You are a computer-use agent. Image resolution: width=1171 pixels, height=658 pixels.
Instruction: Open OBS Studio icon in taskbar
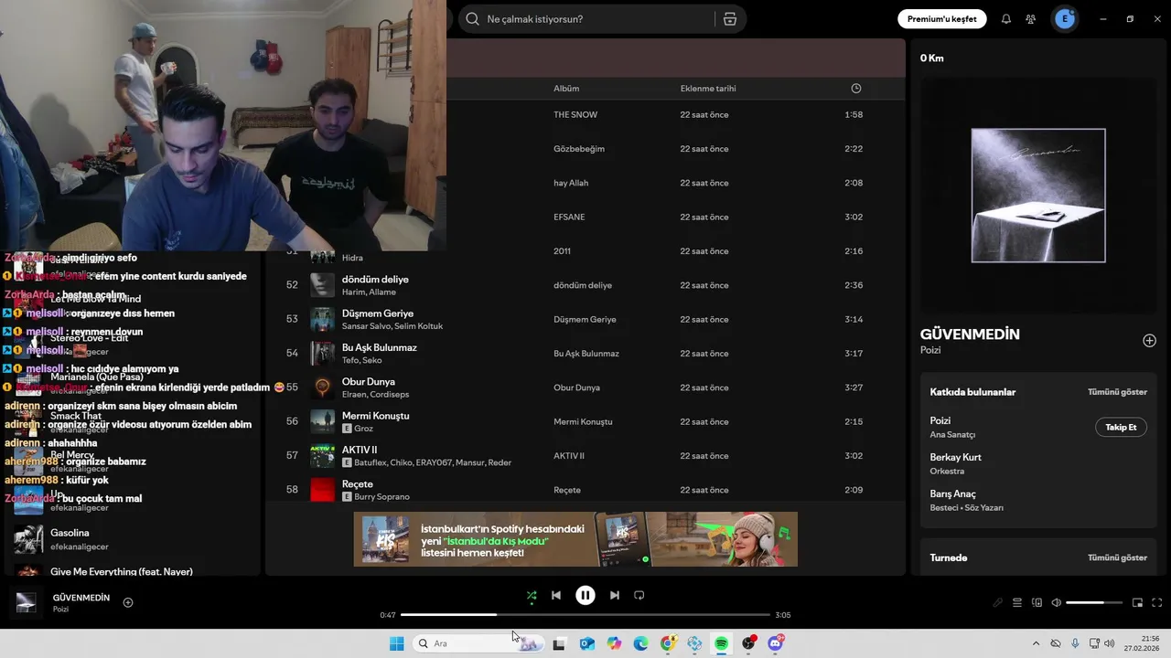click(749, 643)
